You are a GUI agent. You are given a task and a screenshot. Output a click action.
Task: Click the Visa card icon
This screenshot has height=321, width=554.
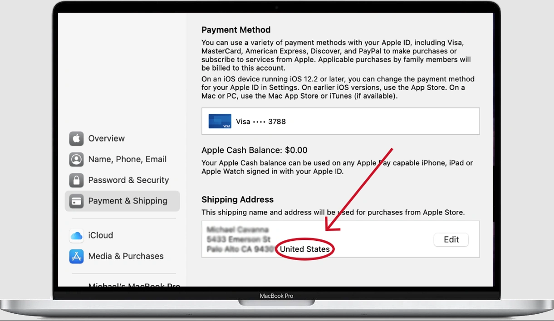click(220, 121)
